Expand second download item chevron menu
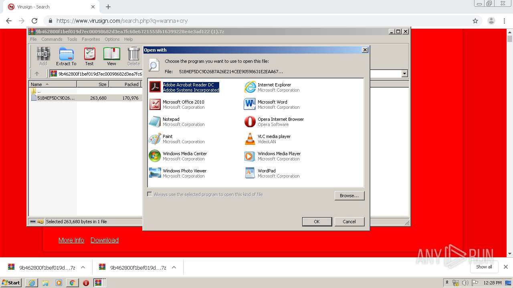The image size is (513, 288). 174,268
